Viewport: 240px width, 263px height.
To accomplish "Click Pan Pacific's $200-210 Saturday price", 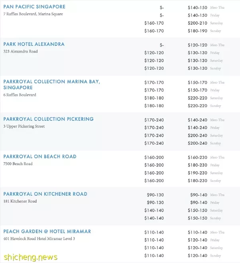I will 197,23.
